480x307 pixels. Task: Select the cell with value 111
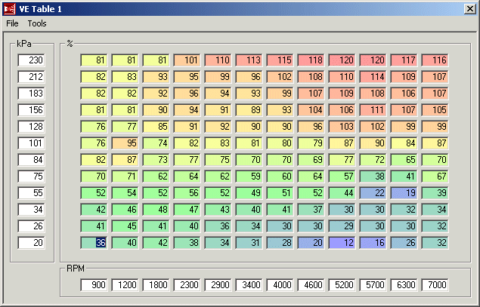point(373,110)
